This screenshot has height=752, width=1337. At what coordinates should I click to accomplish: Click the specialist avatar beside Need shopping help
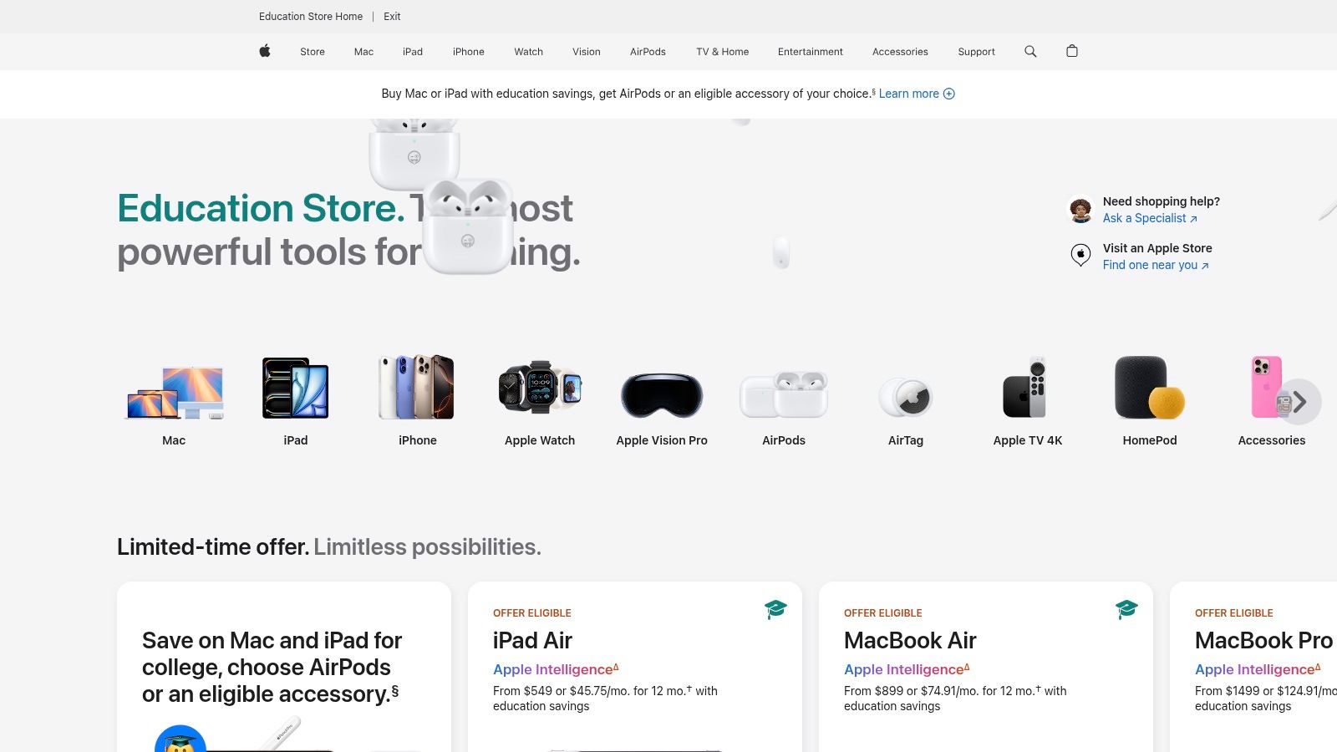tap(1080, 210)
